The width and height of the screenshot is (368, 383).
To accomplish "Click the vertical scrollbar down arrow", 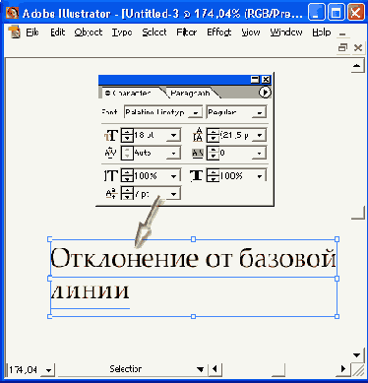I will (357, 355).
